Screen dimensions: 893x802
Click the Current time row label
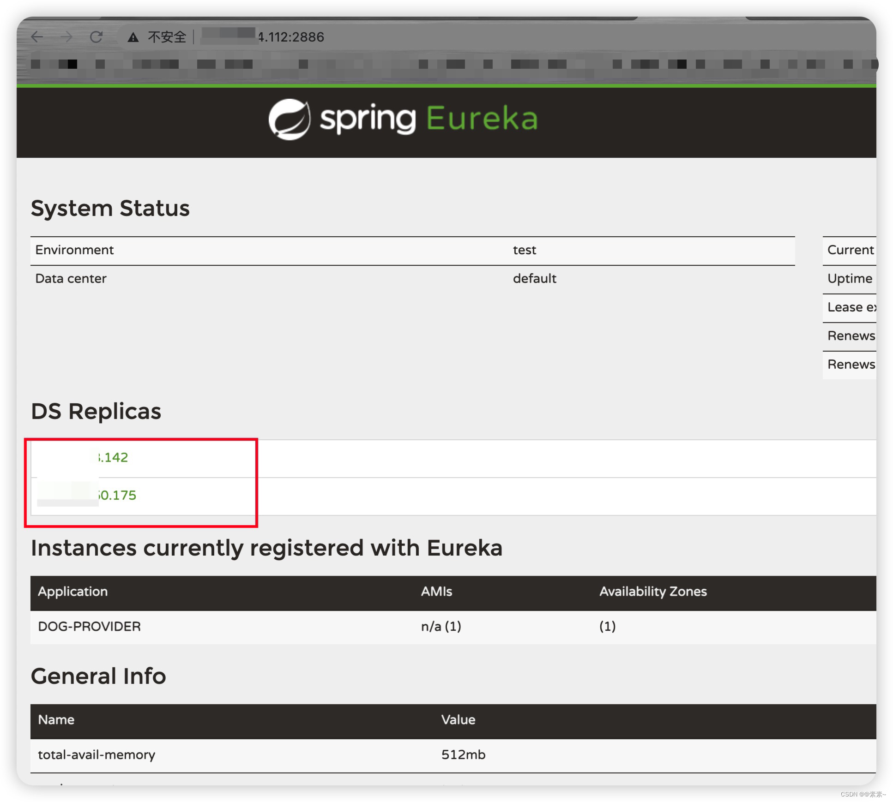pos(851,250)
